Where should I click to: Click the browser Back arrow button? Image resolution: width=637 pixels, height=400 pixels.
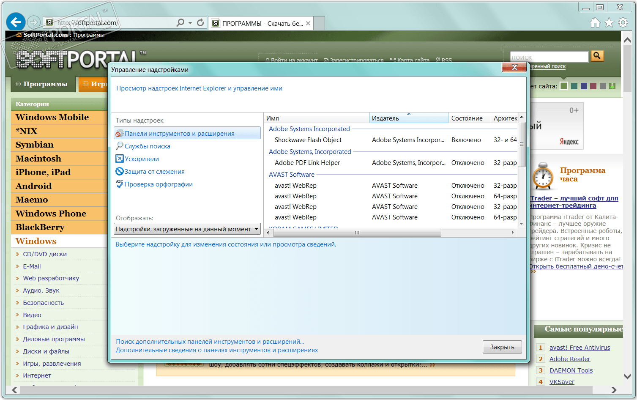point(16,22)
